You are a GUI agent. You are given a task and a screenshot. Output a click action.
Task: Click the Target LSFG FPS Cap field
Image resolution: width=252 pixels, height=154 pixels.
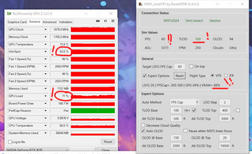(x=180, y=67)
